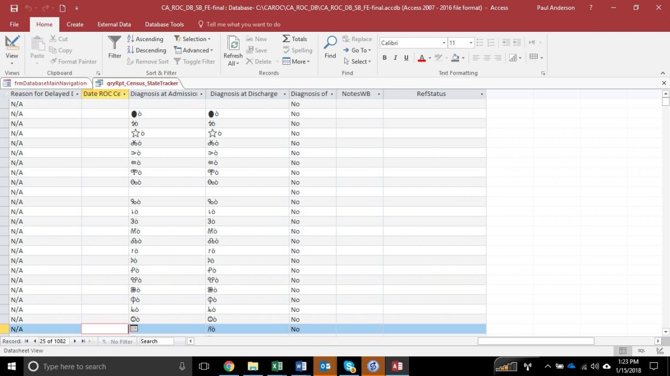Open Excel from the taskbar
This screenshot has width=670, height=376.
277,366
